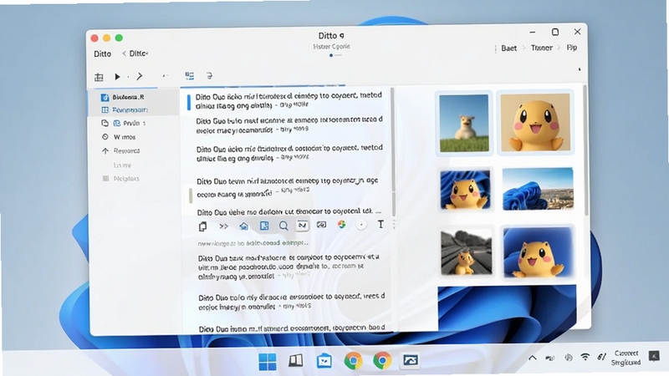Open the 'Baet' breadcrumb item
Viewport: 669px width, 376px height.
509,48
